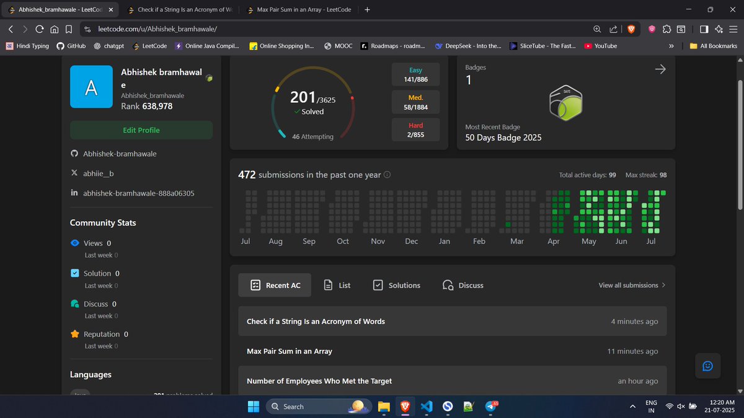This screenshot has height=418, width=744.
Task: Click the Easy 141/886 stat box
Action: click(415, 75)
